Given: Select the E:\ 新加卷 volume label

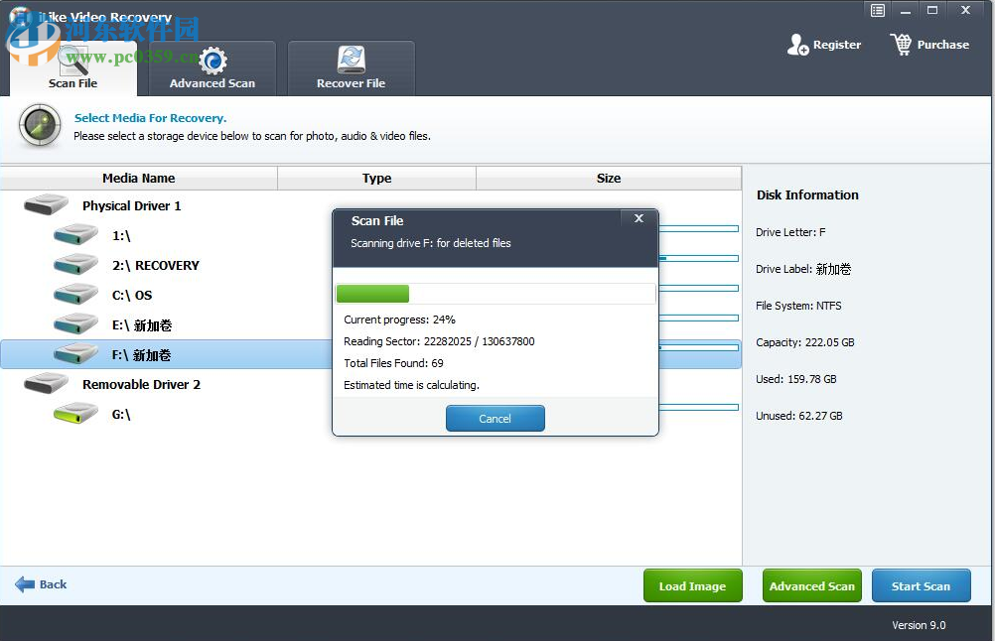Looking at the screenshot, I should (142, 325).
